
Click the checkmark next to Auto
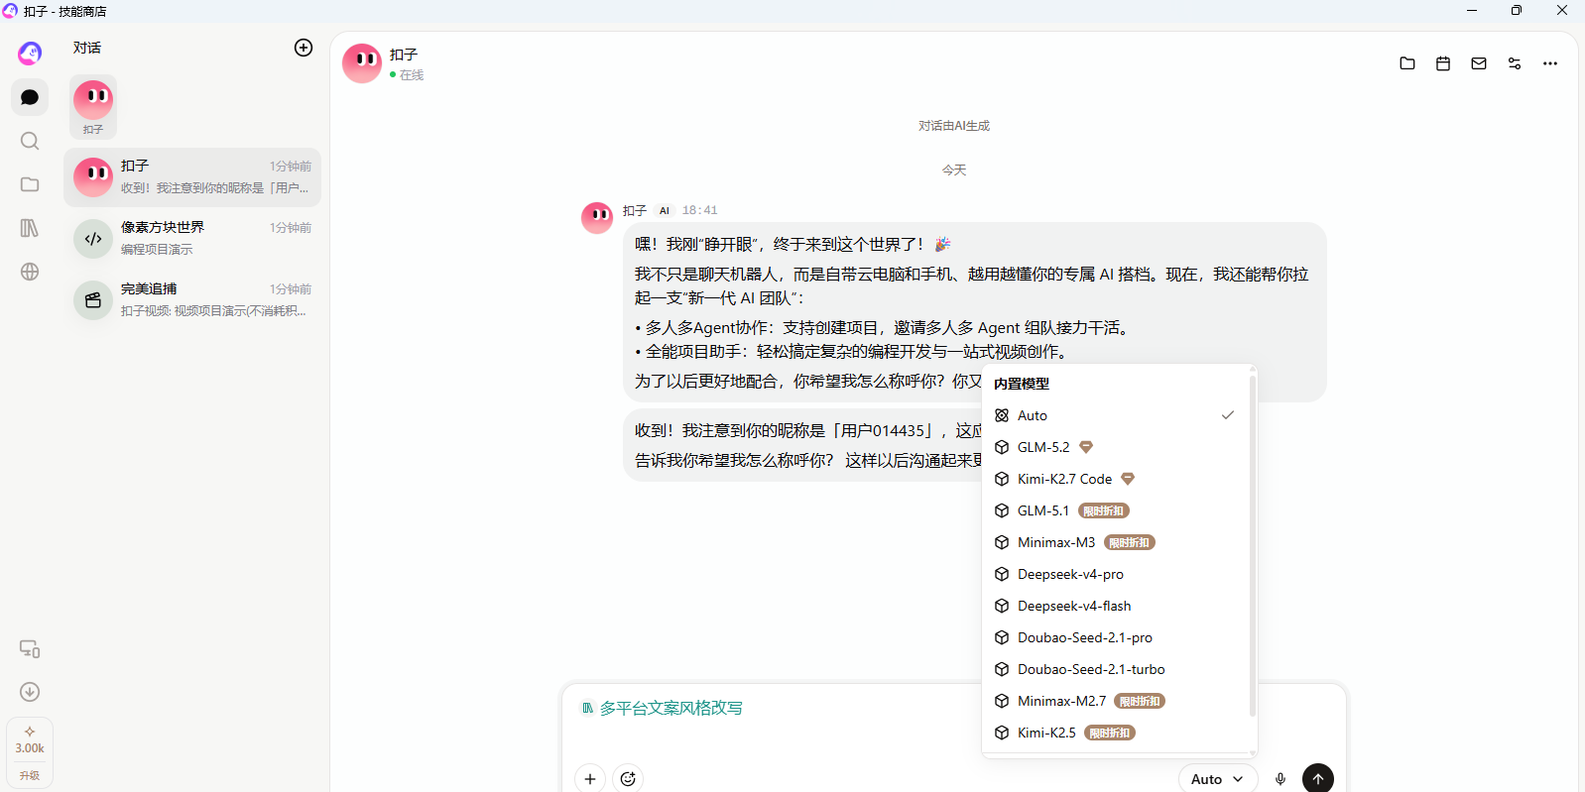[x=1228, y=415]
